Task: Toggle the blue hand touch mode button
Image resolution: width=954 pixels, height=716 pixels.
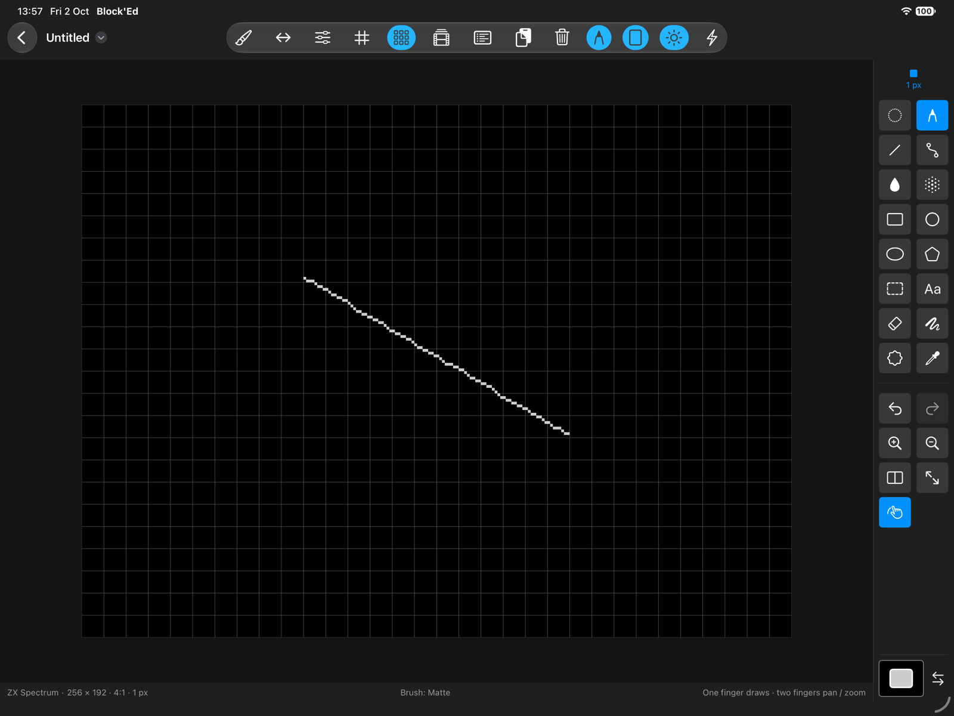Action: click(895, 512)
